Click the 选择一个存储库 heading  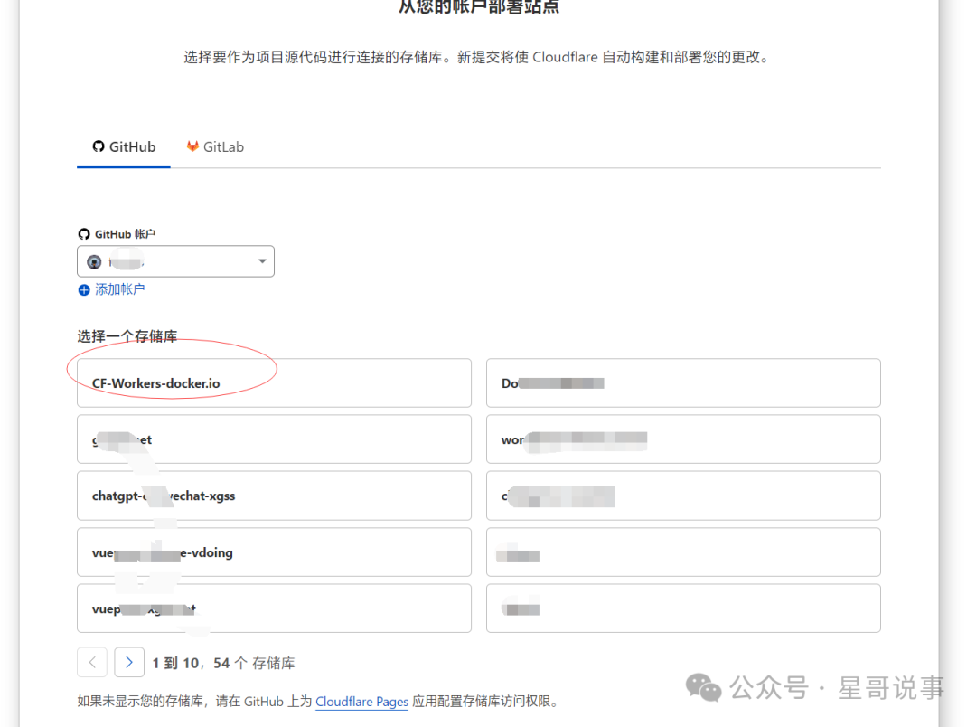point(127,336)
